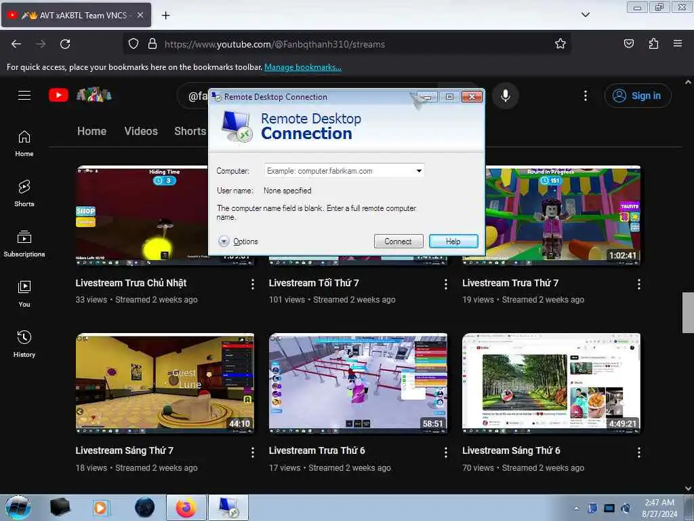This screenshot has width=694, height=521.
Task: Open the Firefox hamburger application menu
Action: tap(678, 43)
